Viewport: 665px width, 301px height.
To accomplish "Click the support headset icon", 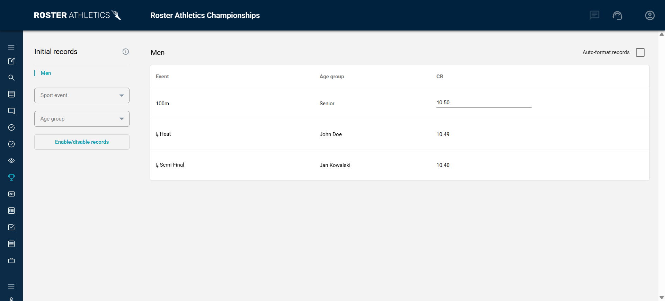I will click(617, 15).
